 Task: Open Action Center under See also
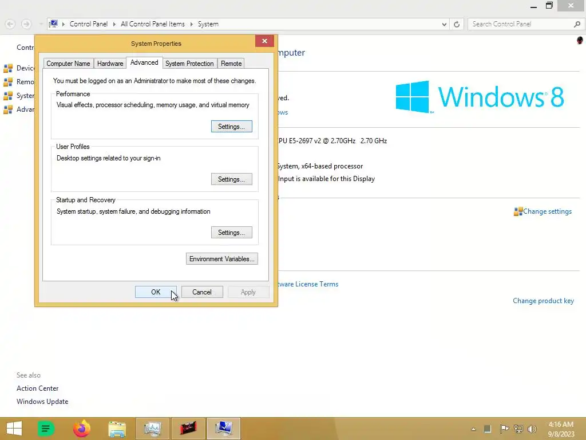point(37,388)
